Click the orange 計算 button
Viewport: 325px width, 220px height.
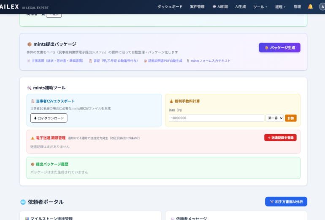click(291, 118)
